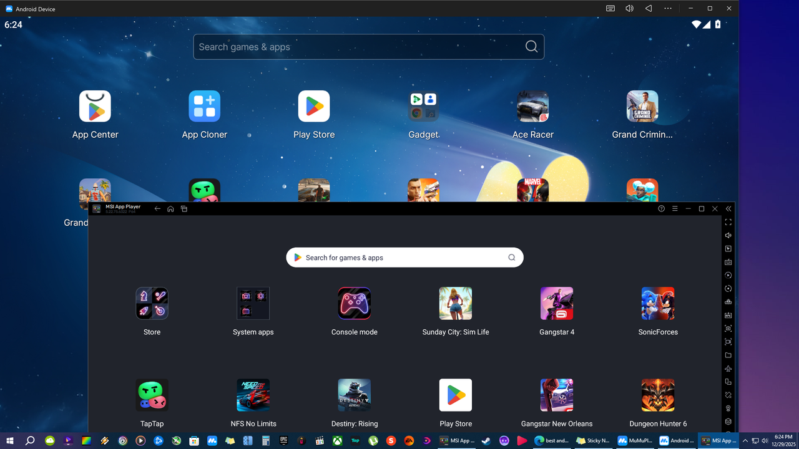Click the volume icon in MSI sidebar

[728, 235]
